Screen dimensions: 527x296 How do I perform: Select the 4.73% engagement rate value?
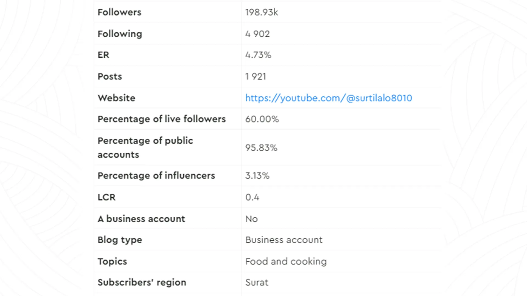[258, 55]
